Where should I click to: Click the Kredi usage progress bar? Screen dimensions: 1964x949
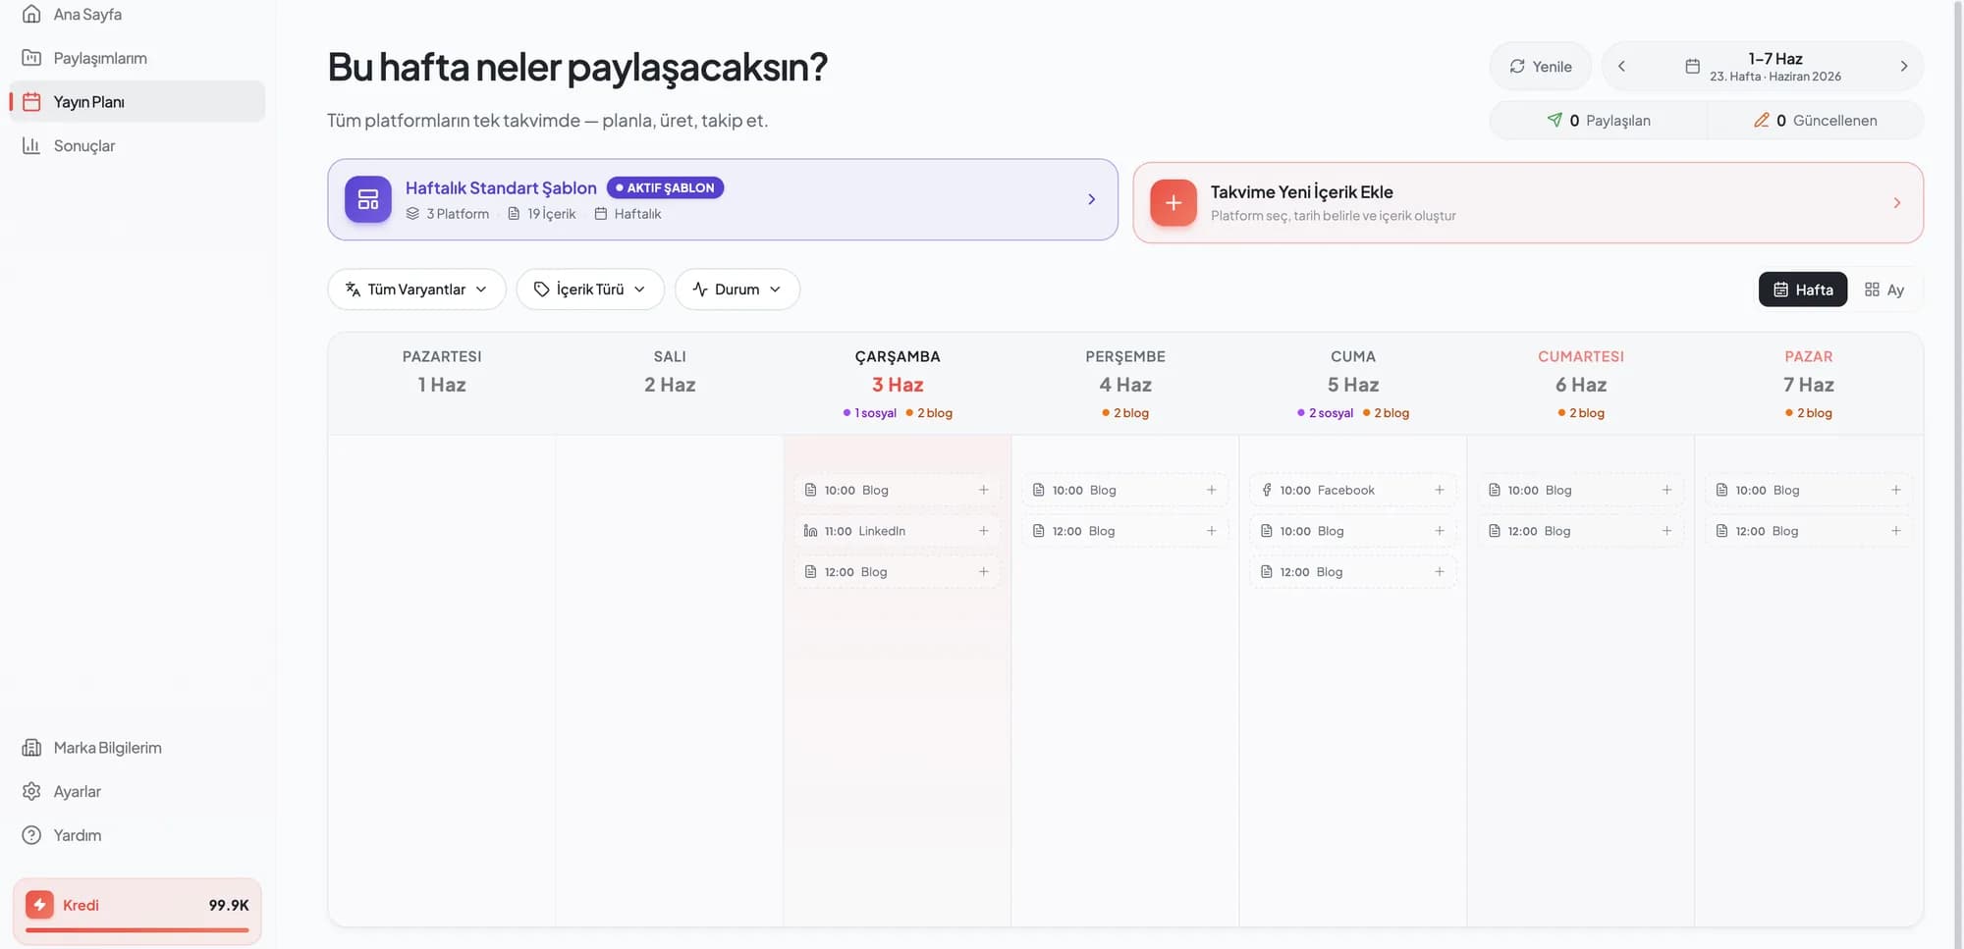coord(137,930)
